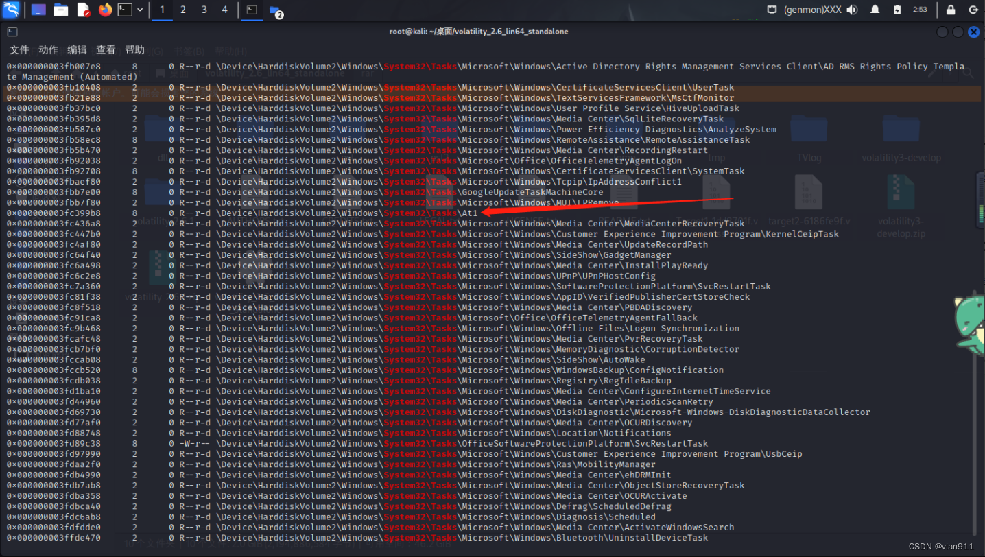
Task: Click the MemoryDiagnostic\CorruptionDetector line
Action: [373, 349]
